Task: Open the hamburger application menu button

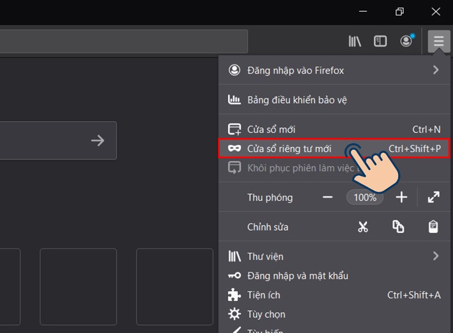Action: [x=438, y=41]
